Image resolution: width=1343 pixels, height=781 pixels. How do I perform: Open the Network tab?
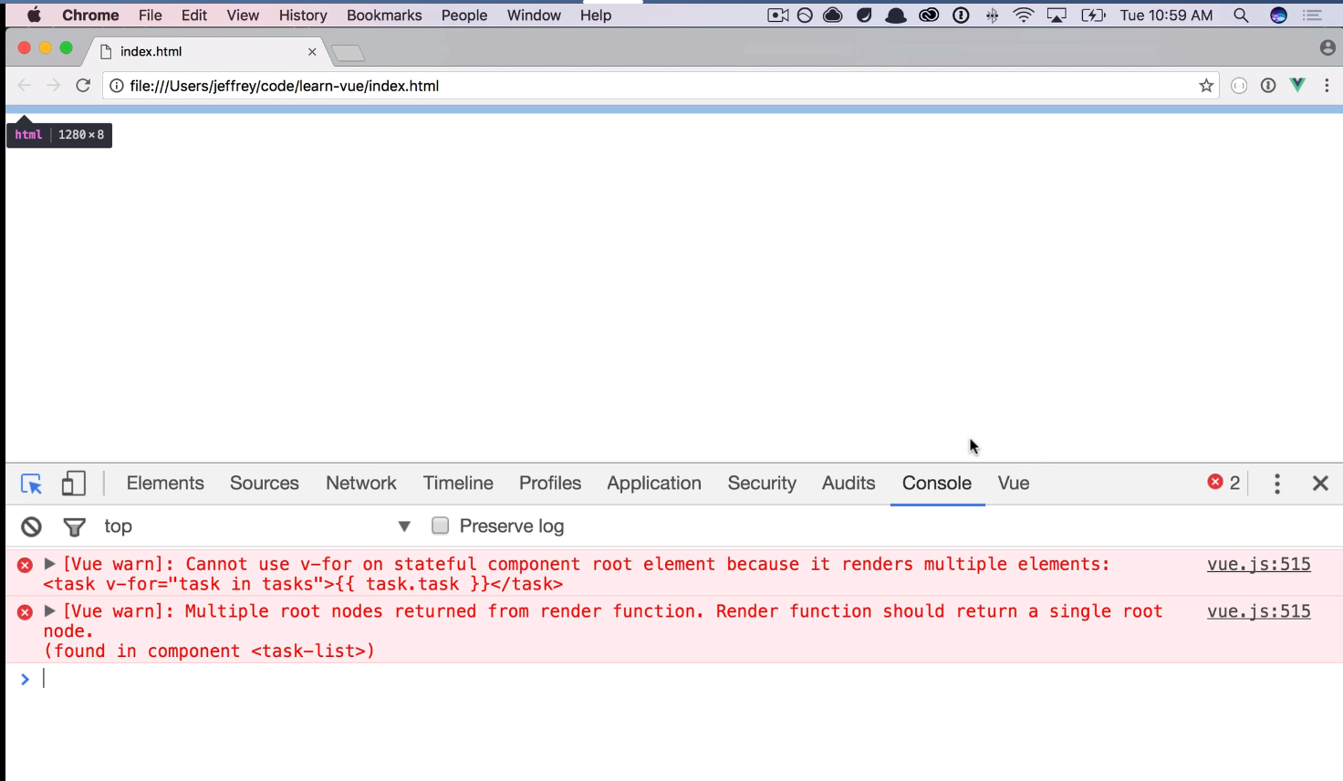click(361, 484)
